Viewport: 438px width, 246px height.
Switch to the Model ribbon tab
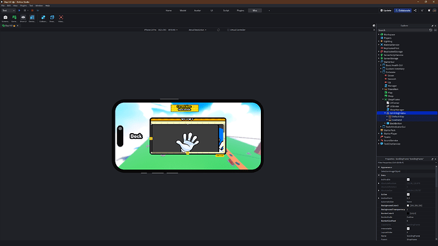tap(183, 11)
